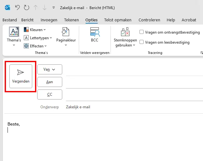The image size is (203, 161).
Task: Enable Vragen om ontvangstbevestiging checkbox
Action: coord(141,32)
